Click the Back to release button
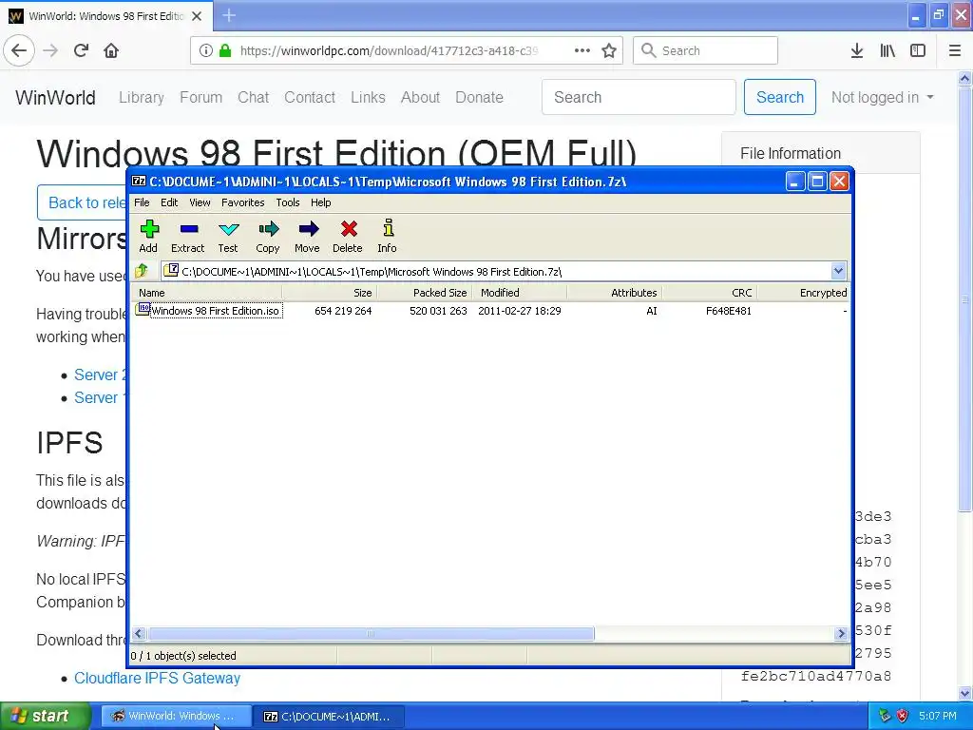 tap(84, 202)
